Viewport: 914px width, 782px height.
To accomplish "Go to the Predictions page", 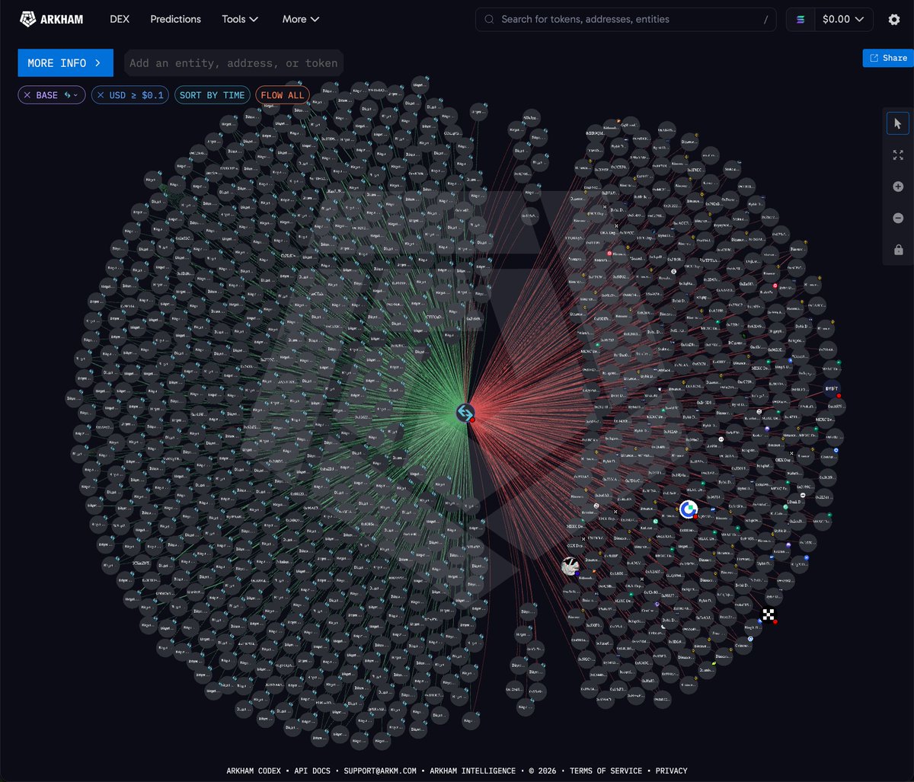I will 176,19.
